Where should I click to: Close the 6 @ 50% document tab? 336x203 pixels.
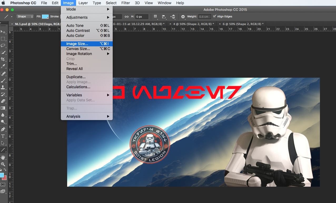coord(220,24)
